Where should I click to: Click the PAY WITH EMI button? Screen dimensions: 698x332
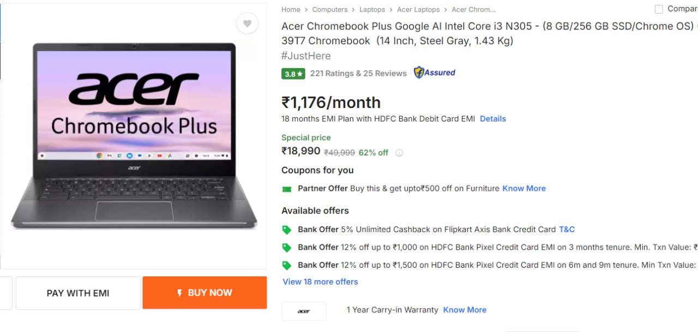point(78,293)
